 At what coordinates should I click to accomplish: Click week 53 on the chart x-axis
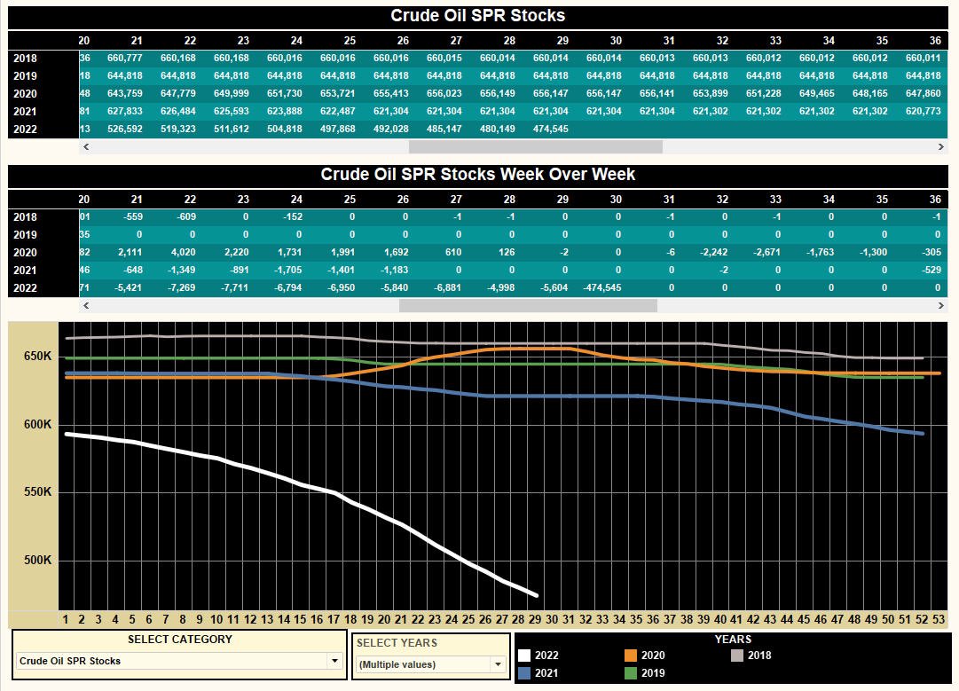pos(939,619)
